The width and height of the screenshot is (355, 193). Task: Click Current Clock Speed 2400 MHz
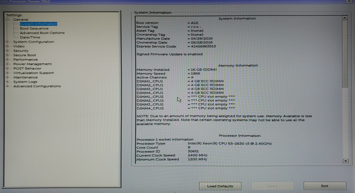[x=197, y=155]
